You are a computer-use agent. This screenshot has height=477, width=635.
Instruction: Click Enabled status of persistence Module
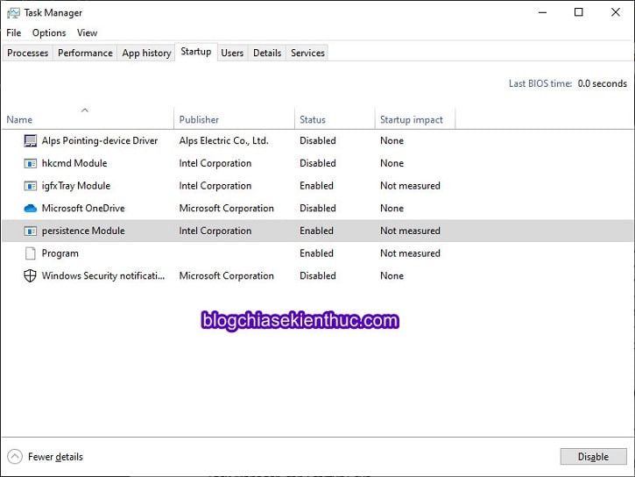click(316, 231)
